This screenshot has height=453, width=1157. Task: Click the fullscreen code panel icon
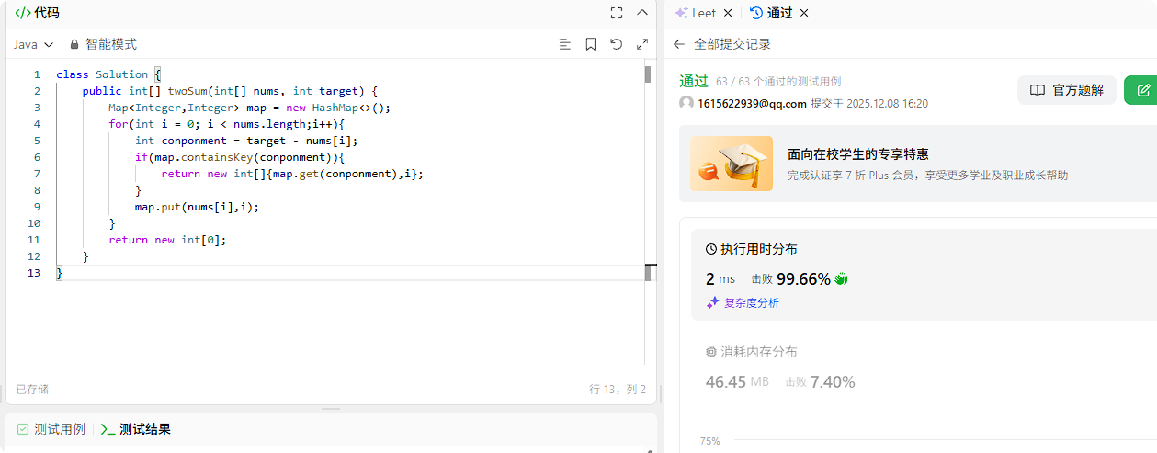pyautogui.click(x=617, y=13)
